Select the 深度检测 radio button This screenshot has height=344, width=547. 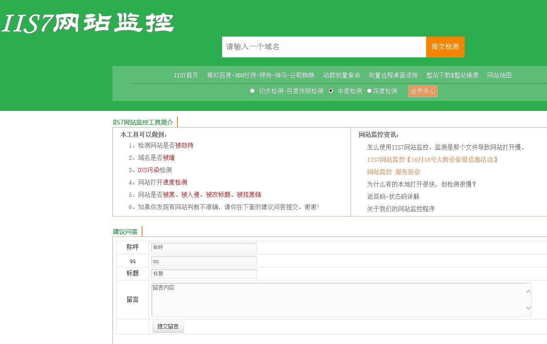coord(369,91)
